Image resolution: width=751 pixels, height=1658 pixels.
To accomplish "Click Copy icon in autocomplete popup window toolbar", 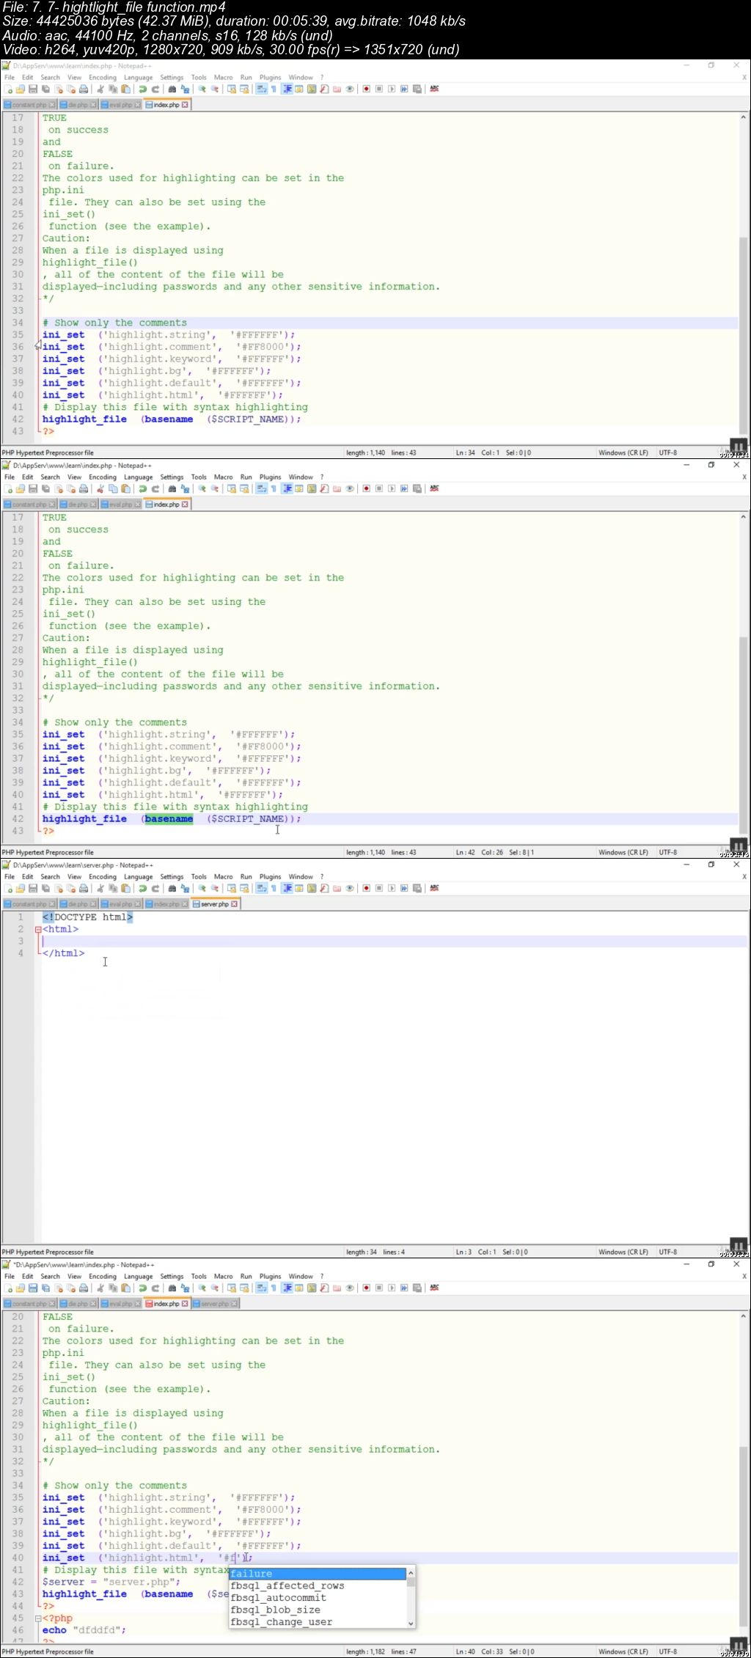I will pyautogui.click(x=113, y=1288).
